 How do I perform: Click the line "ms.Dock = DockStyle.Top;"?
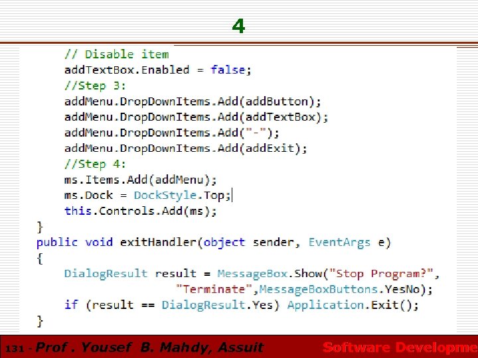tap(147, 196)
